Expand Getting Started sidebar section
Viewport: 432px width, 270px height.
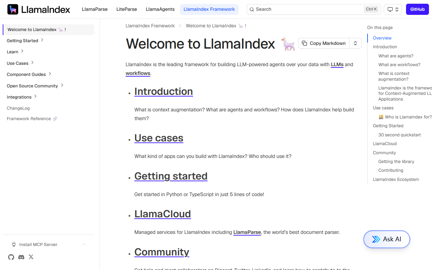(42, 40)
